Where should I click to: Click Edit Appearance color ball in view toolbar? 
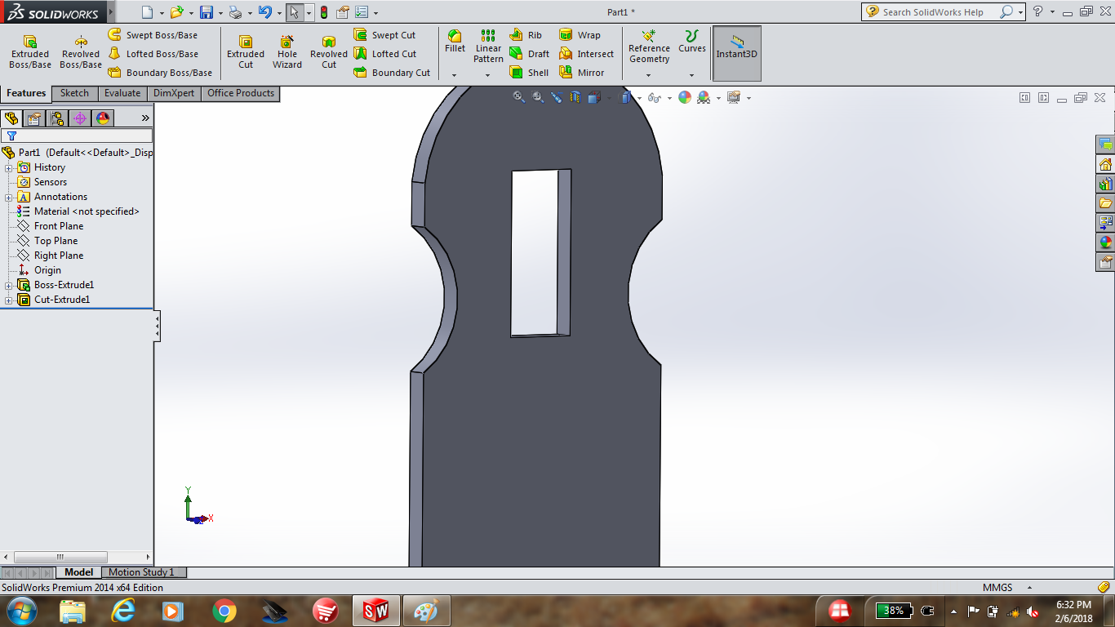[685, 98]
